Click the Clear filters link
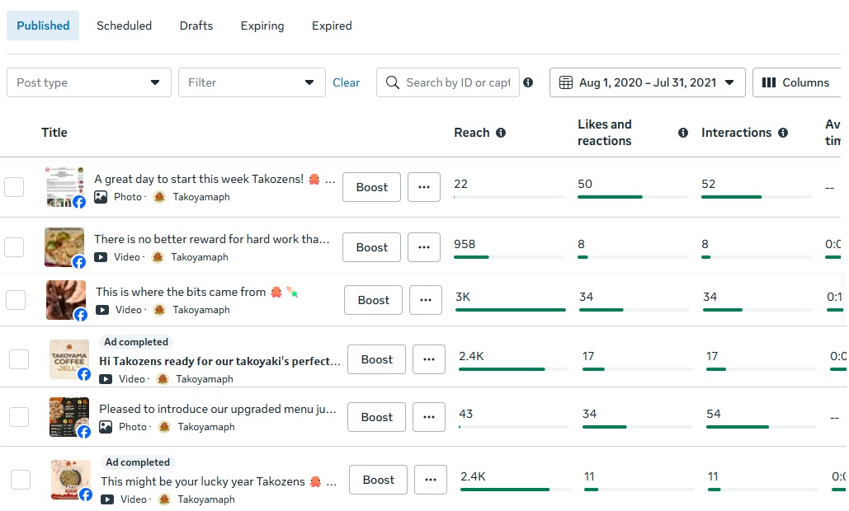The image size is (849, 511). tap(347, 82)
